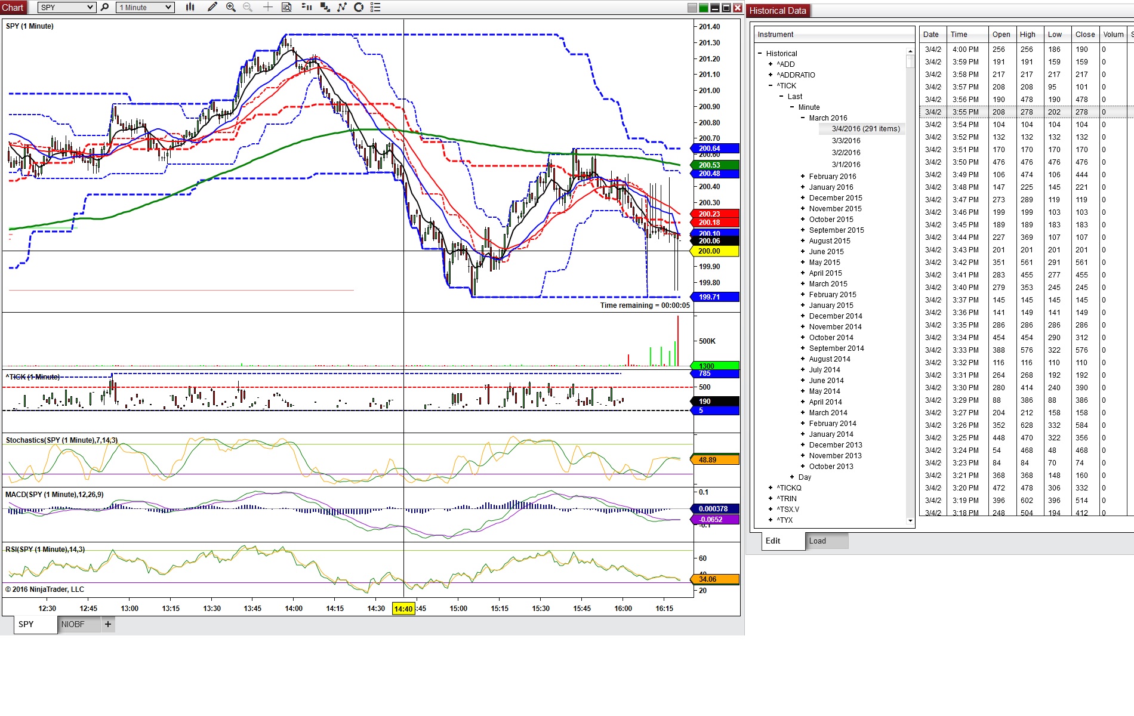Collapse the March 2016 tree node

click(x=803, y=118)
